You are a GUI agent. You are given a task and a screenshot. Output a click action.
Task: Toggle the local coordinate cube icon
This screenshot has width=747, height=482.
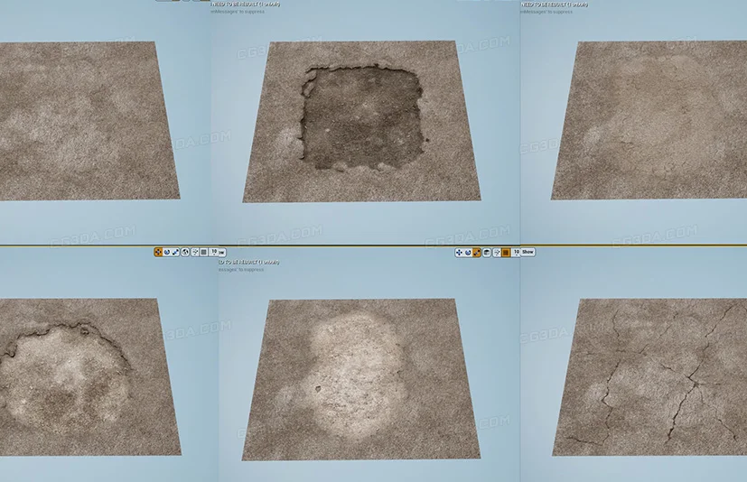(487, 253)
